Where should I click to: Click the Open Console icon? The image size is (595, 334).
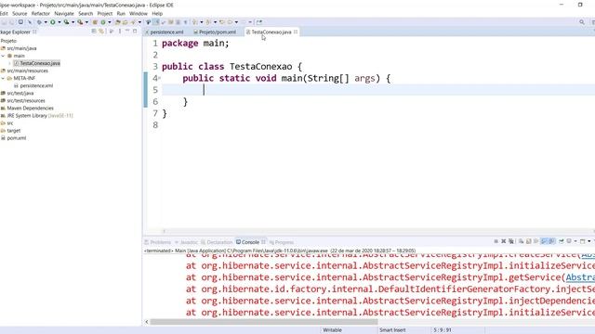[583, 241]
